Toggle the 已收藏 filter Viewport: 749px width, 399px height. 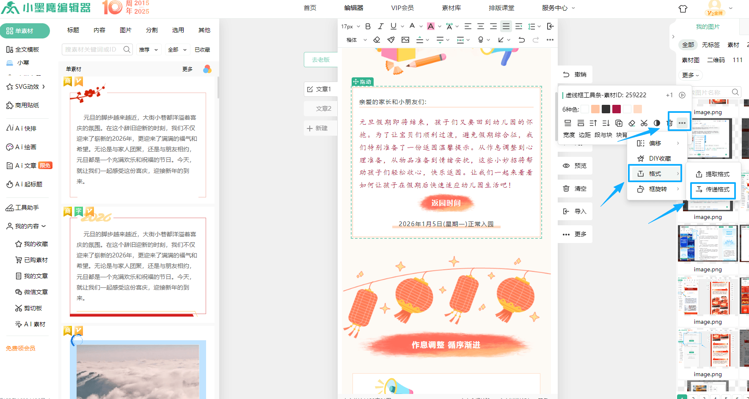click(202, 49)
